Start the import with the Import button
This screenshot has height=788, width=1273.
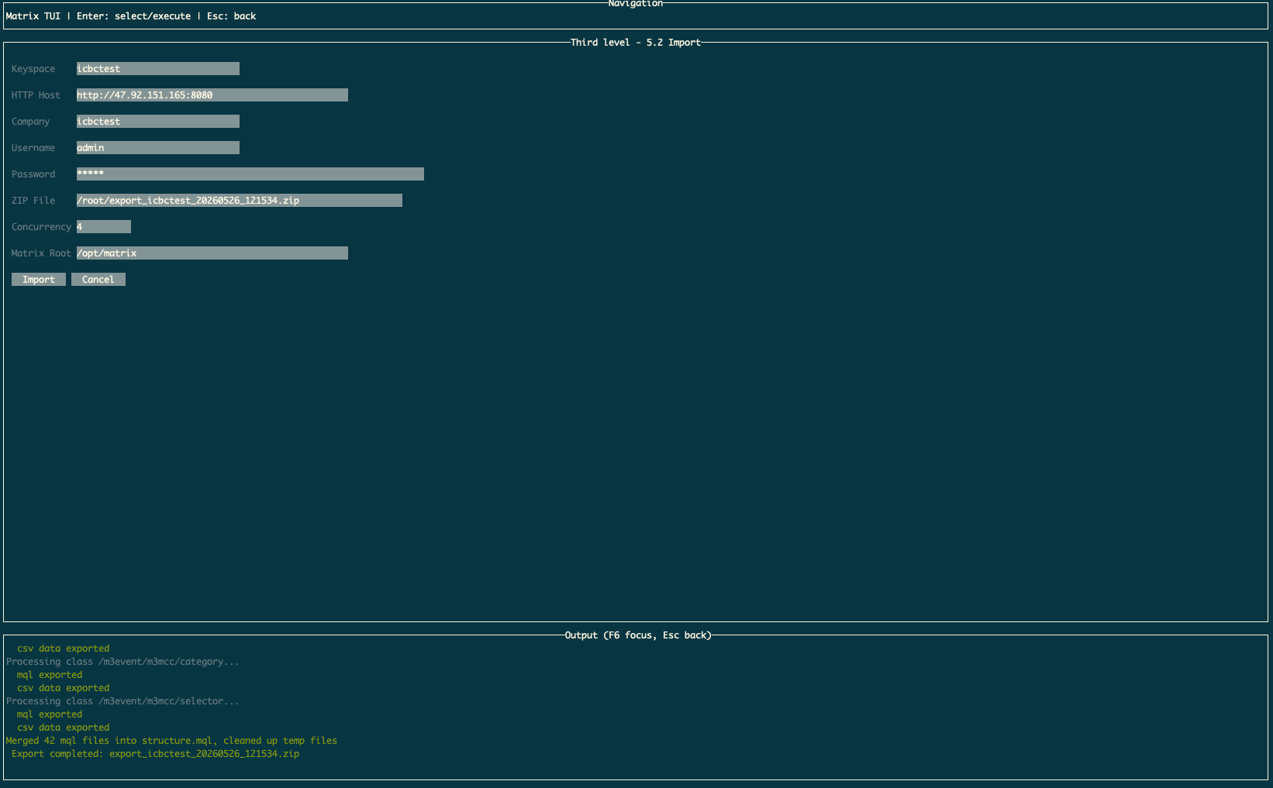39,280
